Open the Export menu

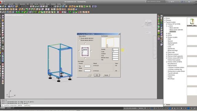point(48,4)
